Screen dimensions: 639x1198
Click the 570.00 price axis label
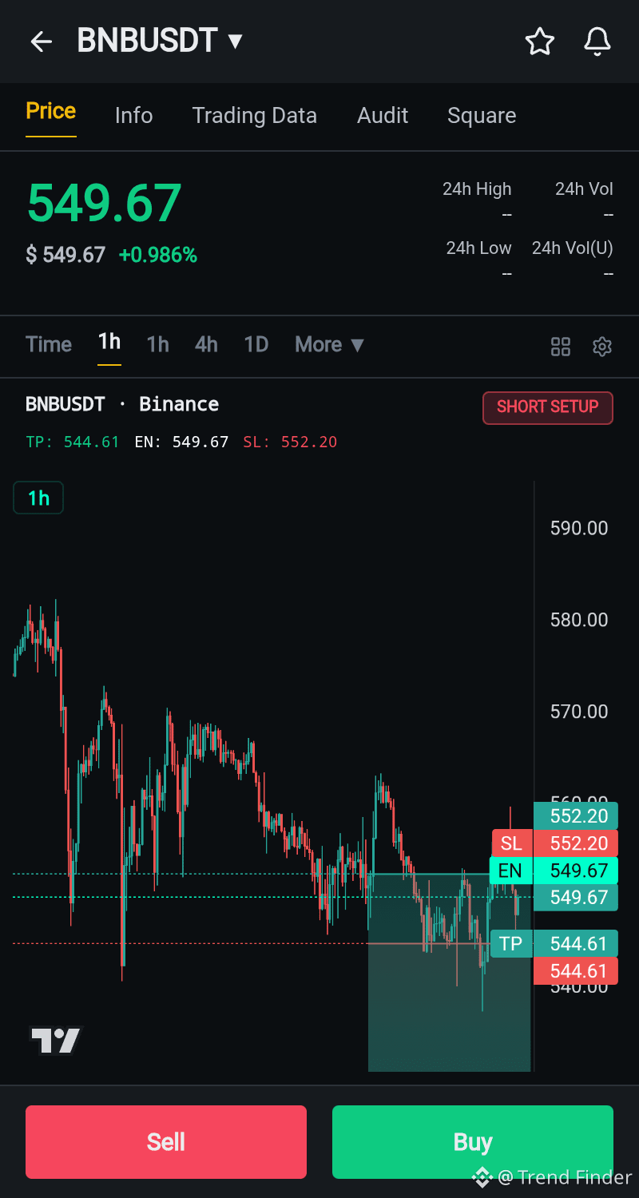click(x=579, y=712)
